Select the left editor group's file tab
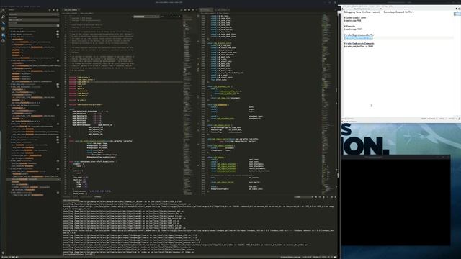Image resolution: width=461 pixels, height=259 pixels. click(x=70, y=9)
